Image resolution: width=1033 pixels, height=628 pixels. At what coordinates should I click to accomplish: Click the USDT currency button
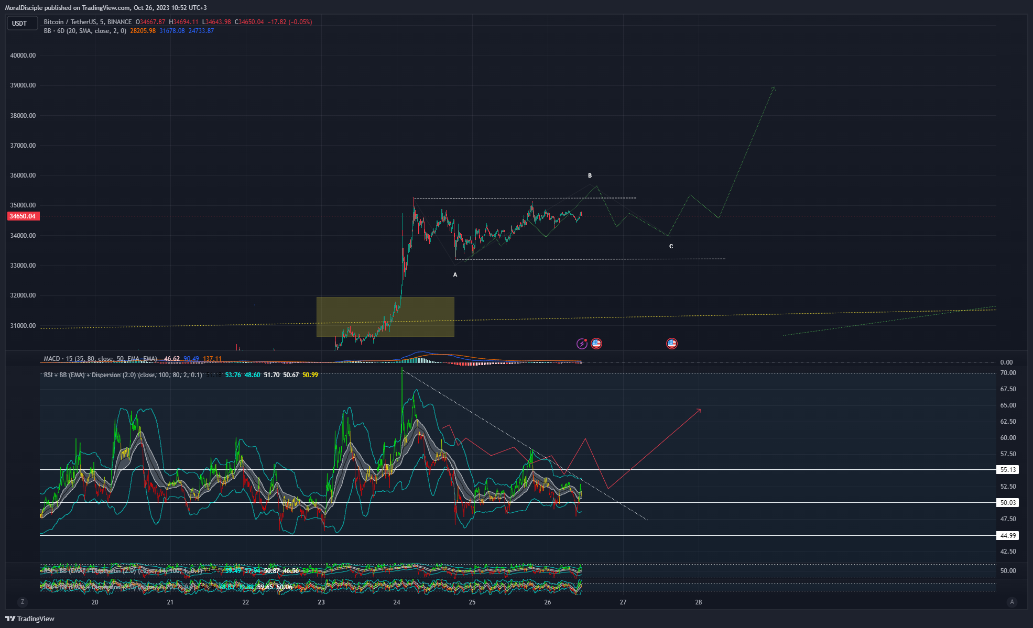coord(21,23)
